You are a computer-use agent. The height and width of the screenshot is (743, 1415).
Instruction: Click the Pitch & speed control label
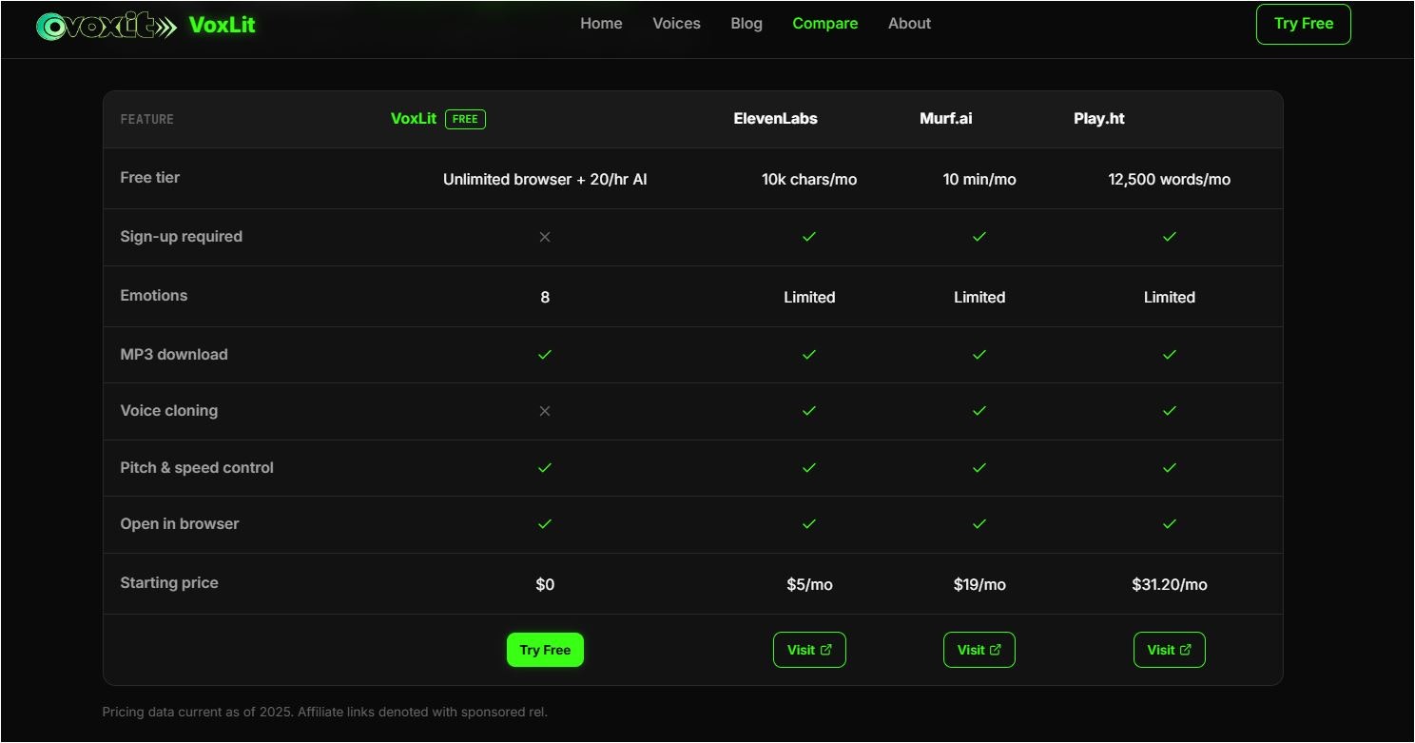pos(197,467)
